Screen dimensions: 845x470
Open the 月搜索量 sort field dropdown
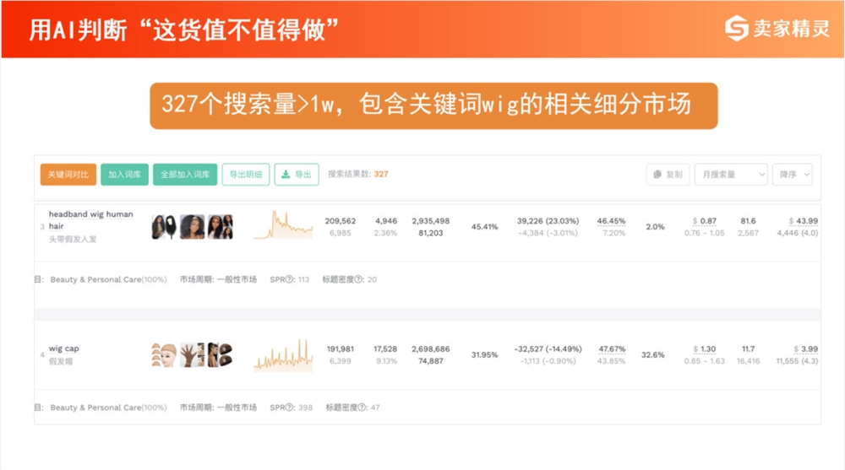click(730, 175)
